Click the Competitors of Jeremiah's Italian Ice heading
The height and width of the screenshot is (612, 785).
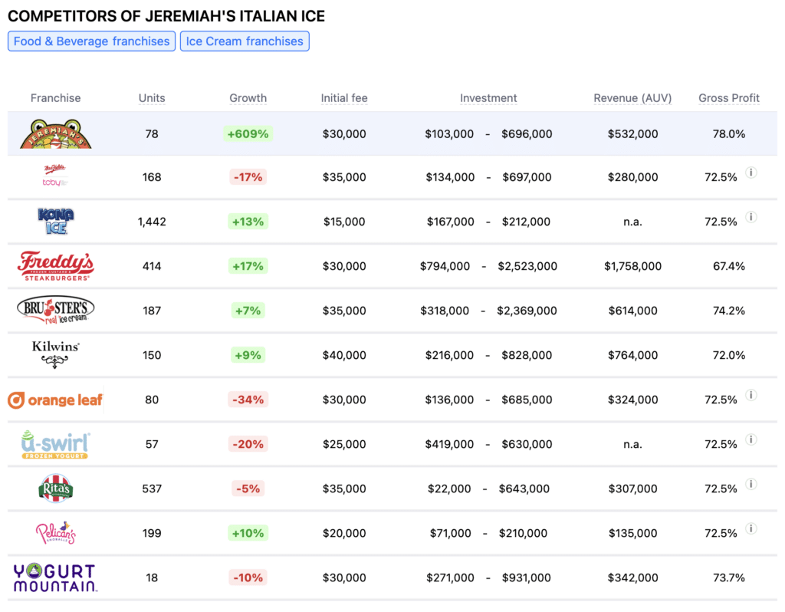166,16
